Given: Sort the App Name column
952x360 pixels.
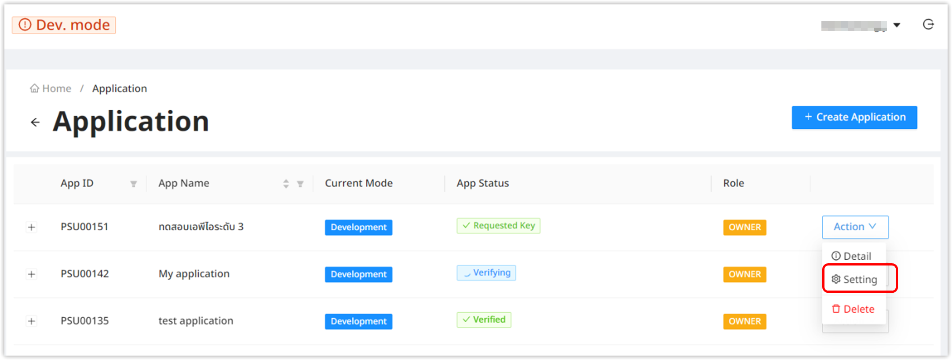Looking at the screenshot, I should (x=286, y=184).
